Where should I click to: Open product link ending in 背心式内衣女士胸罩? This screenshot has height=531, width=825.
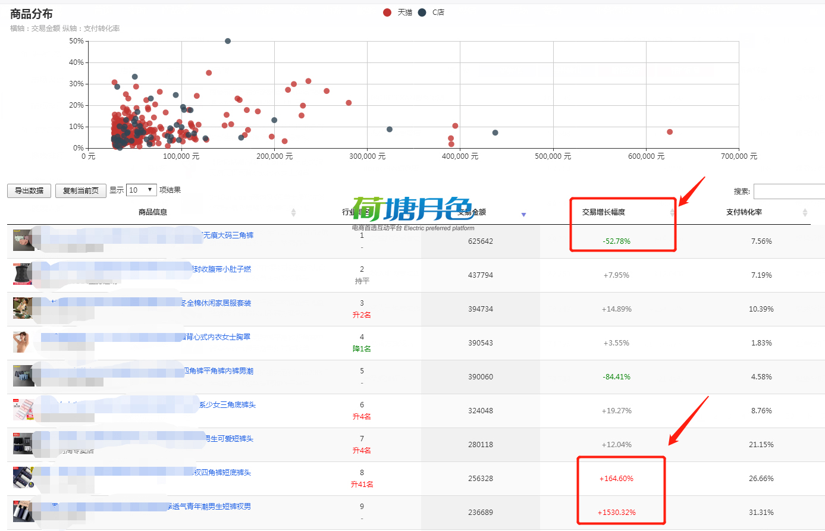(218, 337)
